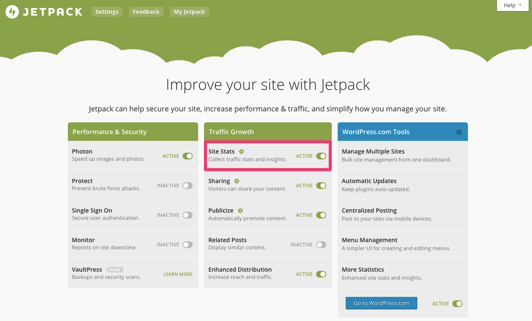The height and width of the screenshot is (321, 532).
Task: Select the Centralized Posting row
Action: tap(403, 215)
